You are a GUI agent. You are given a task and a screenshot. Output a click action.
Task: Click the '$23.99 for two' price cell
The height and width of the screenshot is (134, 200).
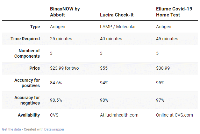tap(65, 68)
